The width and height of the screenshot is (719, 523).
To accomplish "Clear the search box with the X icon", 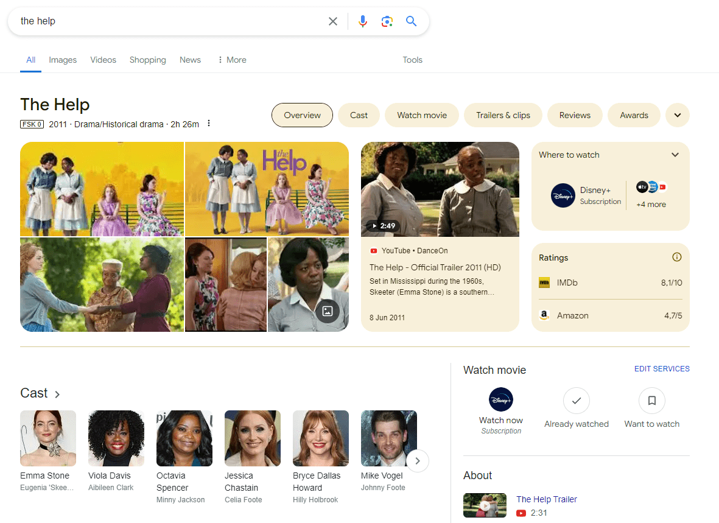I will coord(333,21).
